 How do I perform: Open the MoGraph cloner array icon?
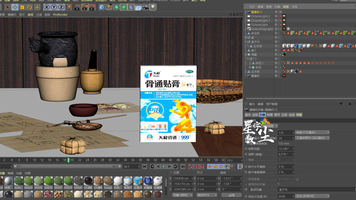coord(124,7)
